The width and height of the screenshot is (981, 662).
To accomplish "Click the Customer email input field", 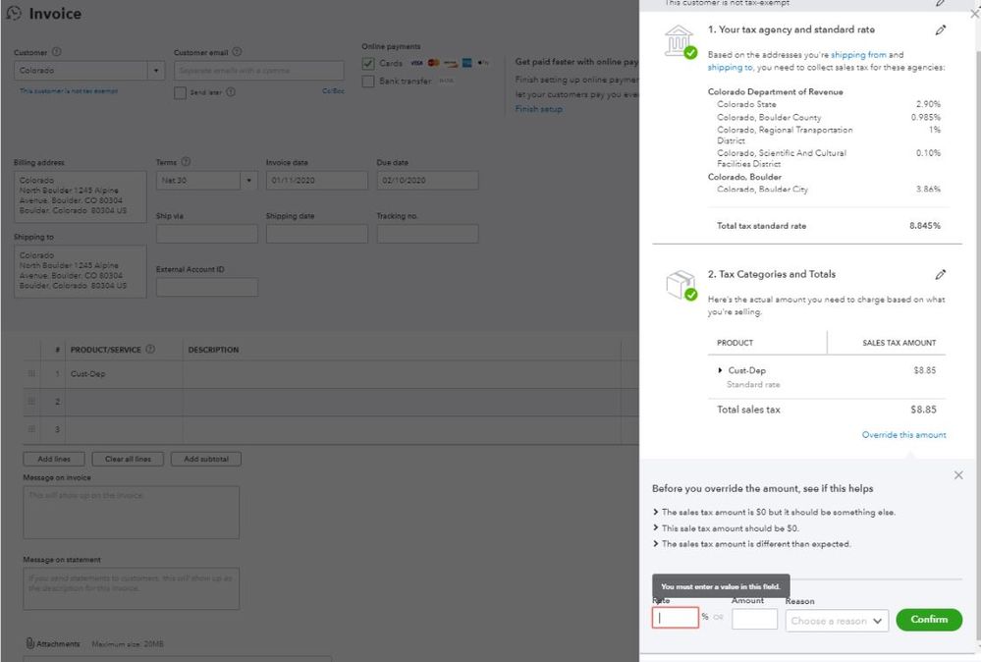I will [259, 70].
